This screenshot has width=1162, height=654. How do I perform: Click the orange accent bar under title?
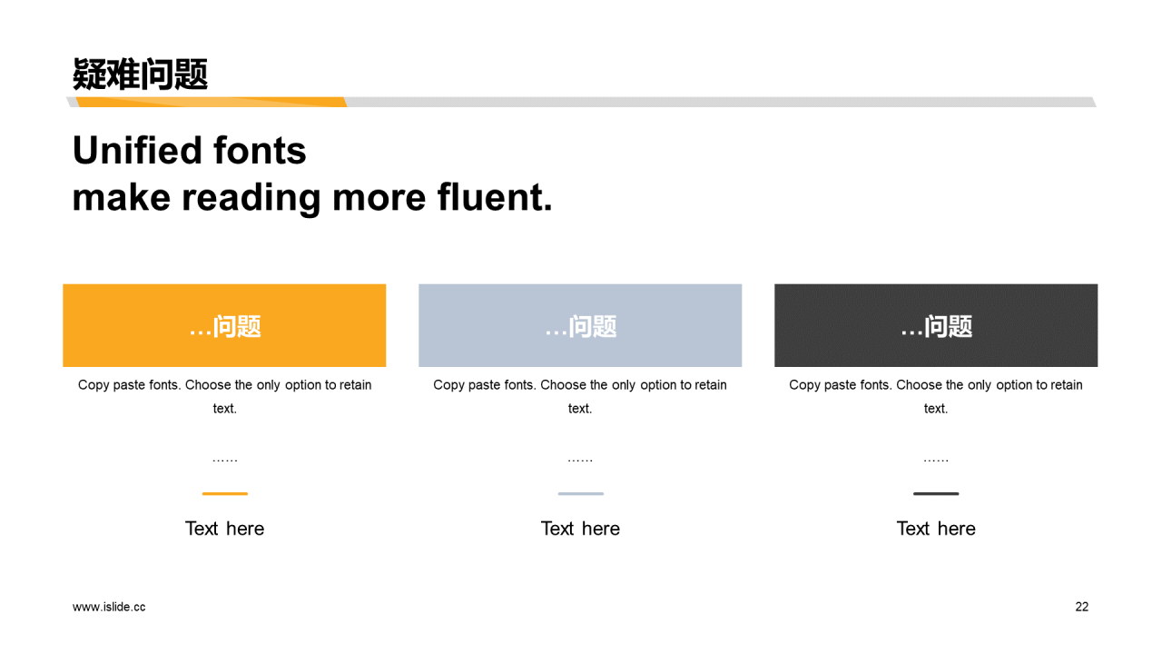[x=211, y=102]
